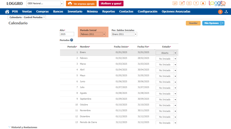Open Estado dropdown for Julio
Screen dimensions: 231x129
pyautogui.click(x=175, y=88)
